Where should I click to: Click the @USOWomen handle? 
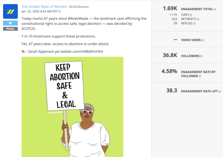[79, 7]
